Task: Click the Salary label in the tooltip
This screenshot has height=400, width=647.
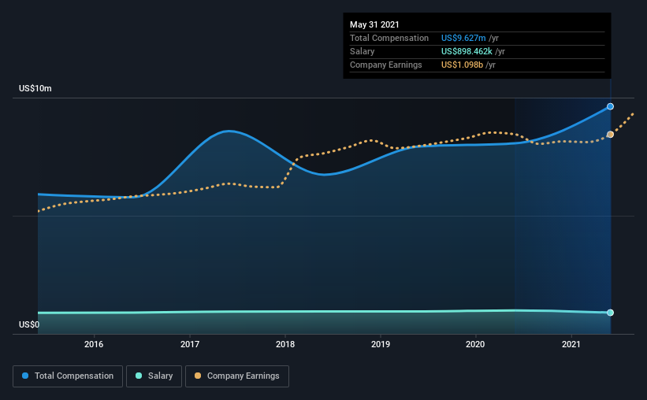Action: pos(362,51)
